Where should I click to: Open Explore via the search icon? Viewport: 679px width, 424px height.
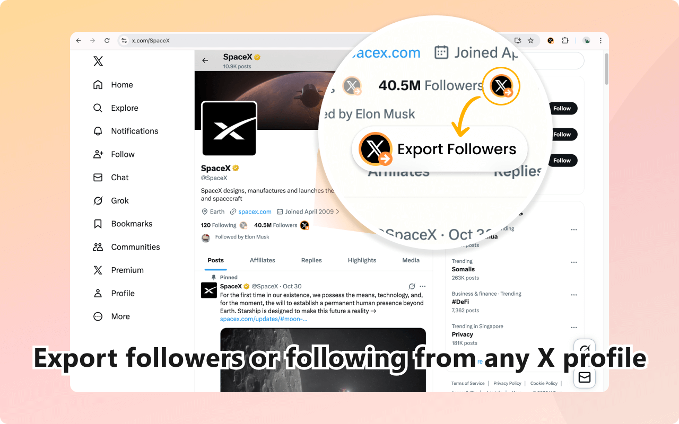coord(98,108)
